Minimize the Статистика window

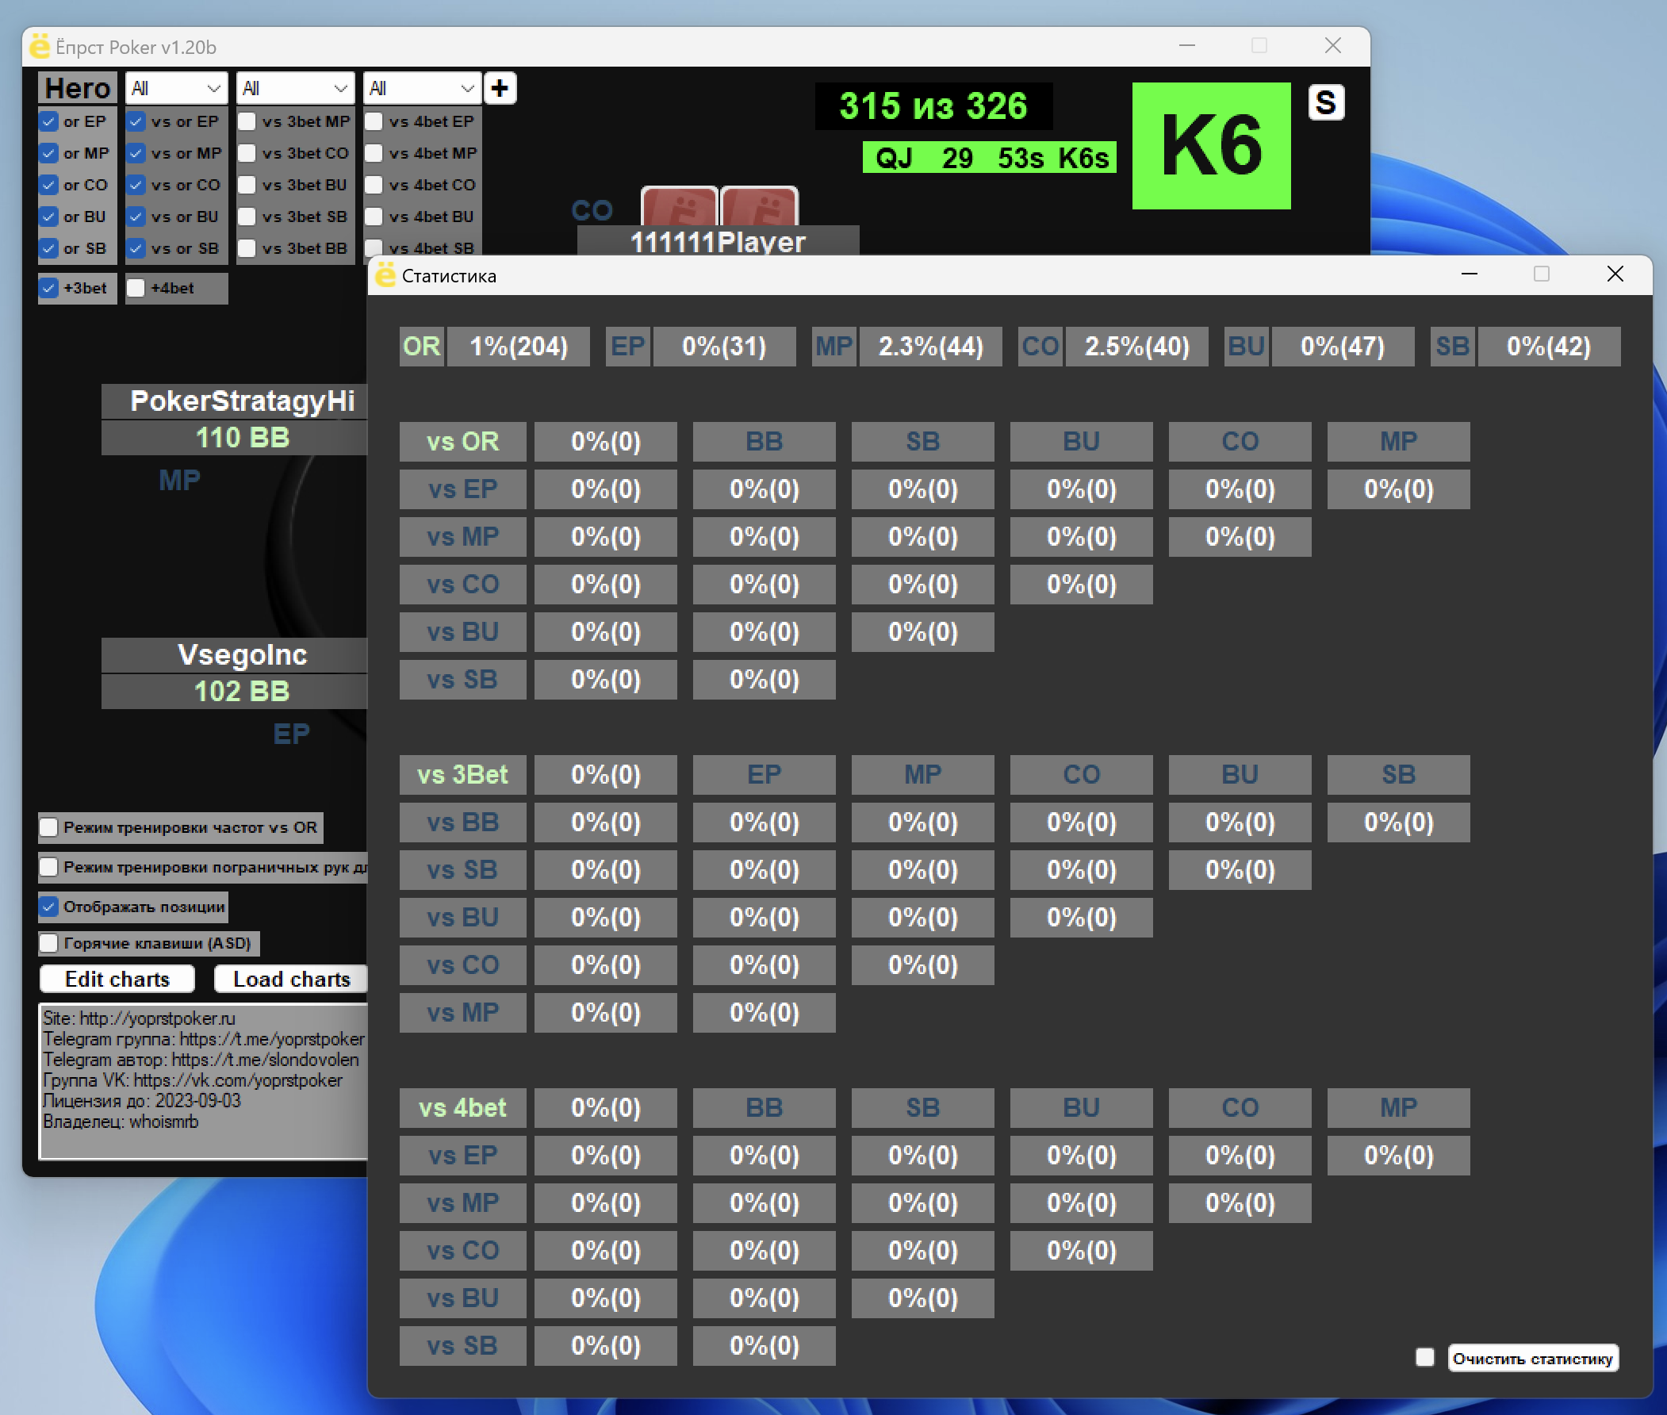(x=1470, y=274)
